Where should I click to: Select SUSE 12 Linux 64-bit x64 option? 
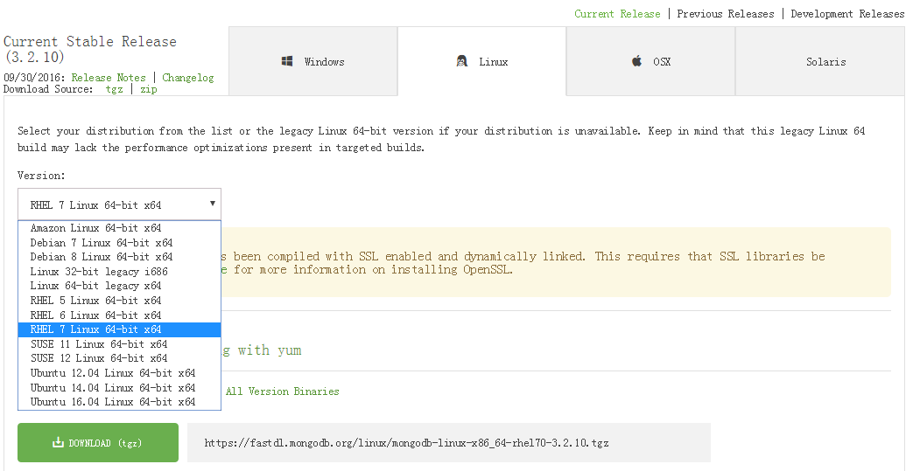[x=119, y=359]
